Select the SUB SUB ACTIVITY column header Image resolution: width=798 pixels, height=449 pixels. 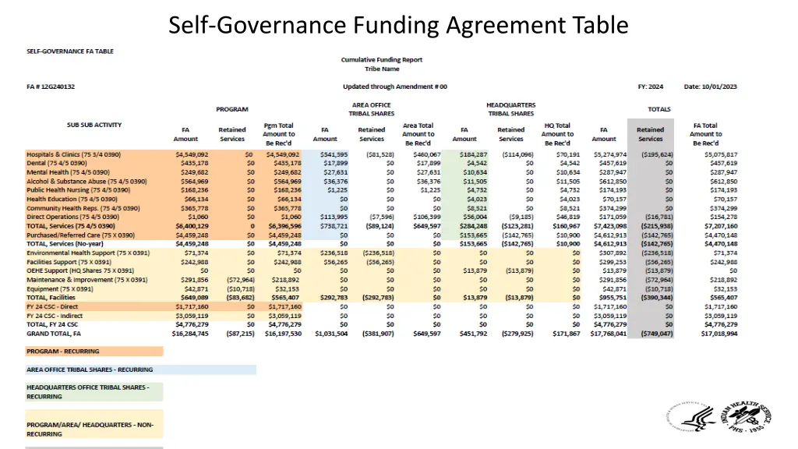tap(94, 125)
